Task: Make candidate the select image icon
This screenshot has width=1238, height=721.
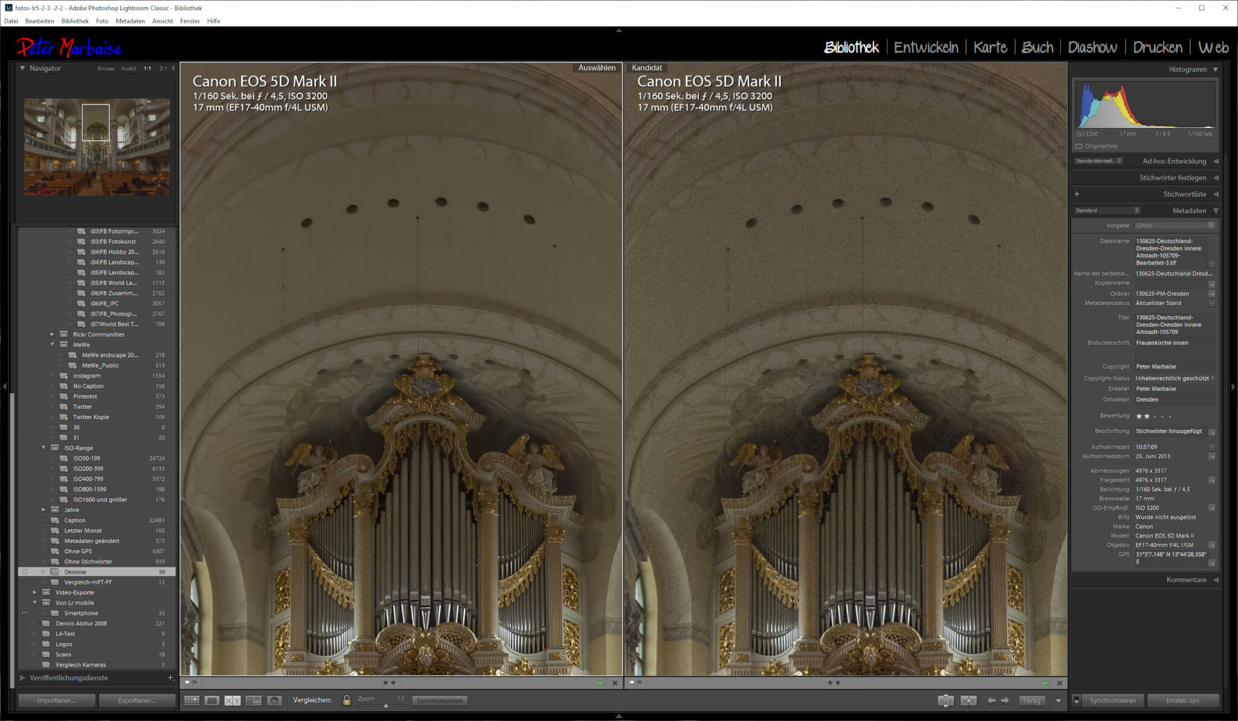Action: coord(968,700)
